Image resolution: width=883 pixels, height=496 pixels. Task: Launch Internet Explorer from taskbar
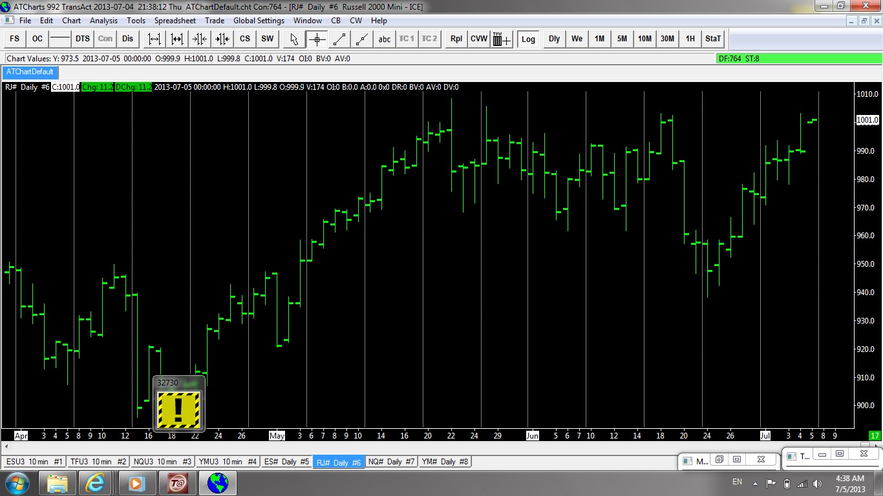[x=97, y=482]
